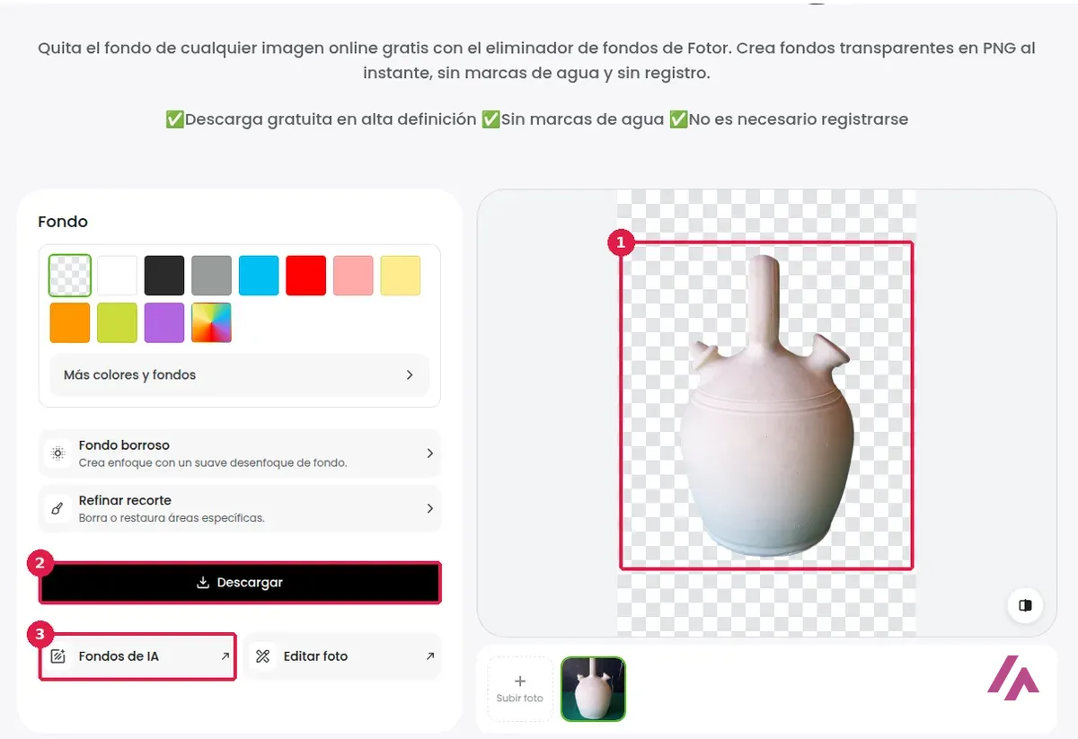
Task: Click 'Borra o restaura áreas específicas' description
Action: tap(172, 518)
